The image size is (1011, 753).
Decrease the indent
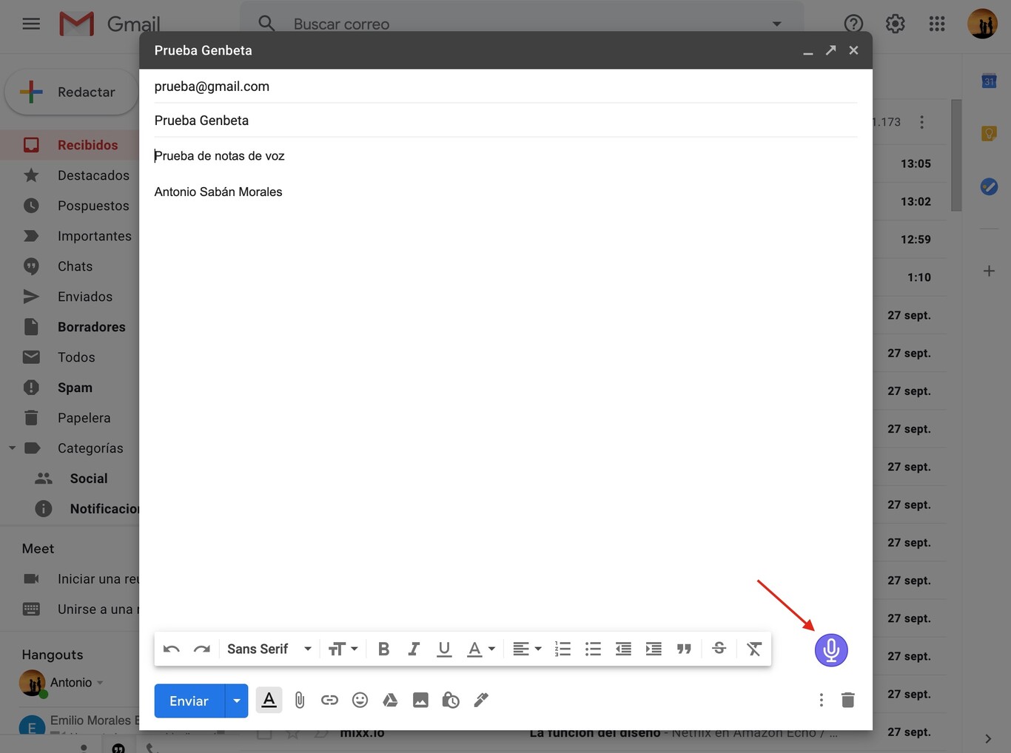[x=623, y=649]
